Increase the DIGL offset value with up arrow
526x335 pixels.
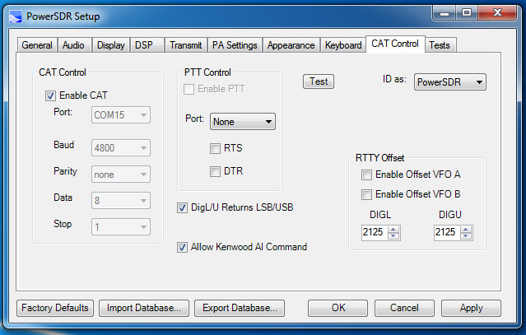[x=393, y=230]
